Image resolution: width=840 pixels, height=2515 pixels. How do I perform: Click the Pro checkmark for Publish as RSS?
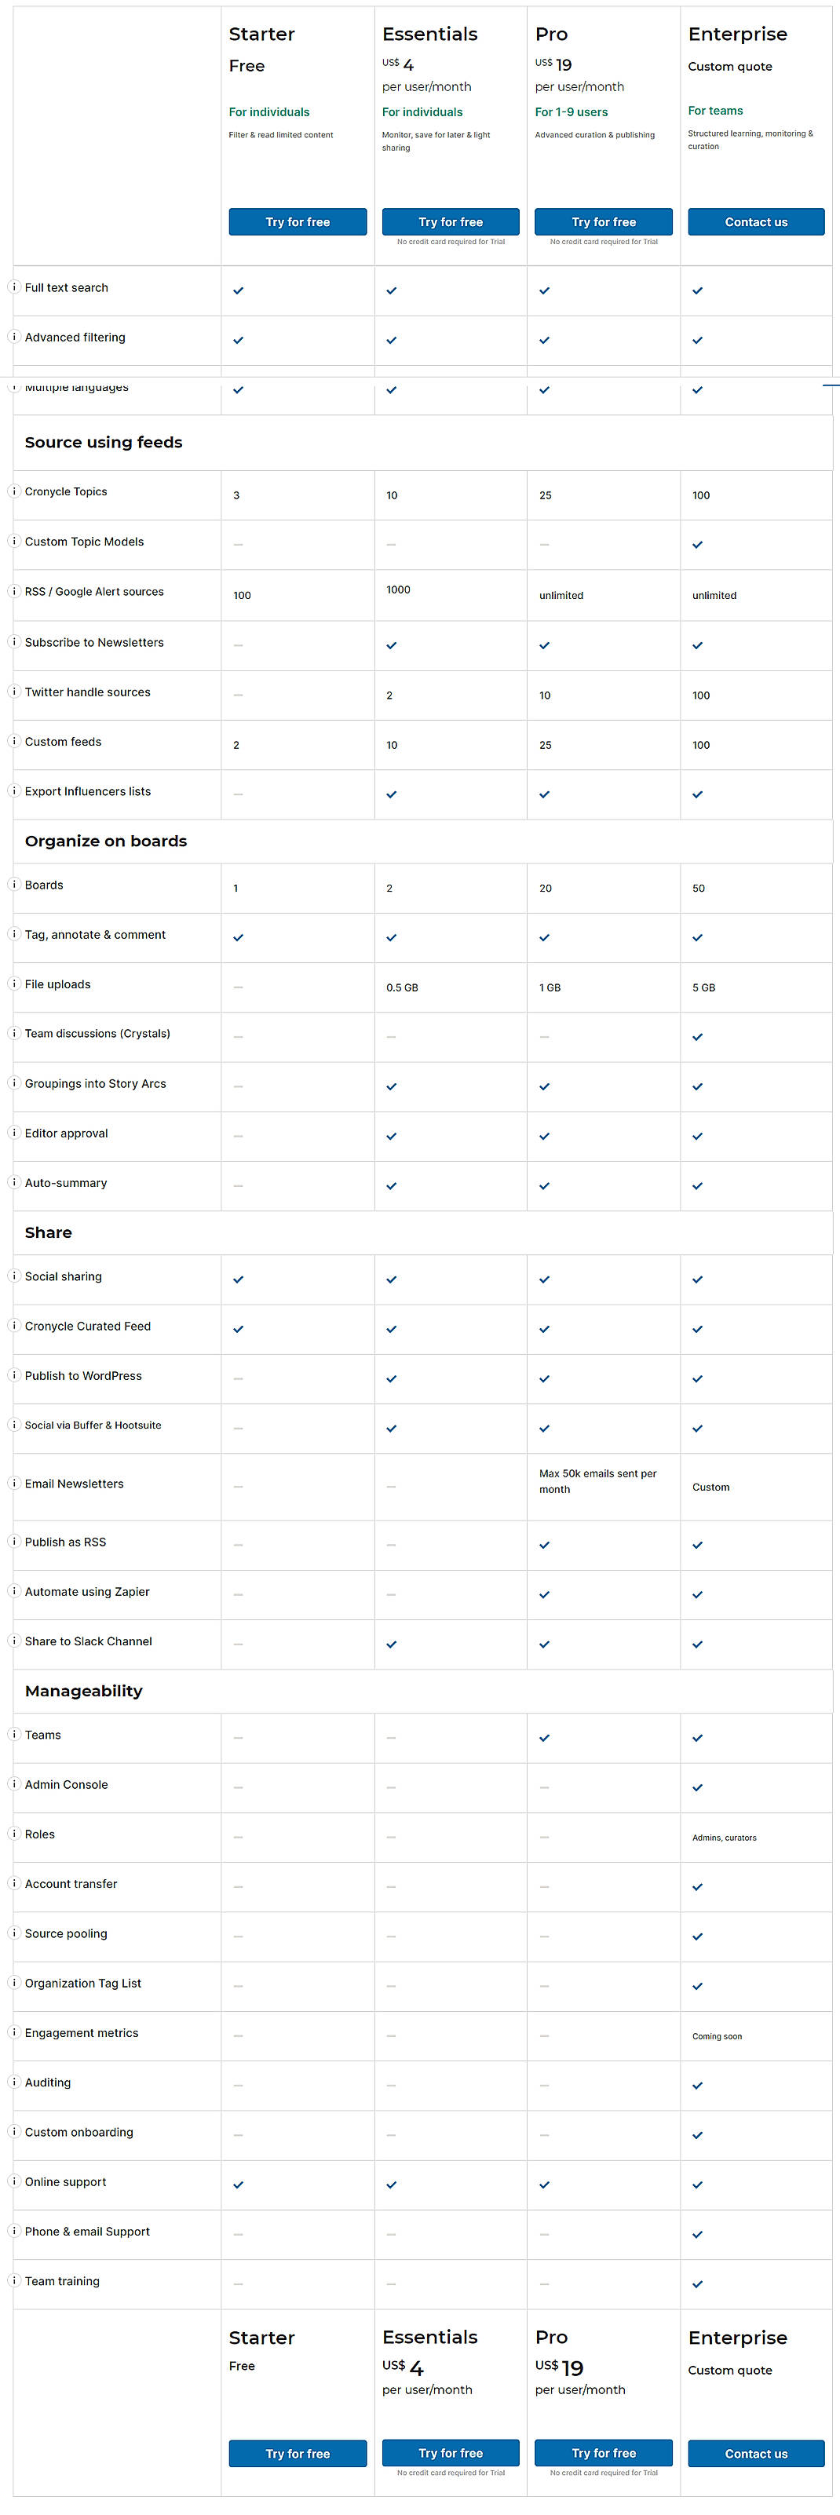(544, 1545)
